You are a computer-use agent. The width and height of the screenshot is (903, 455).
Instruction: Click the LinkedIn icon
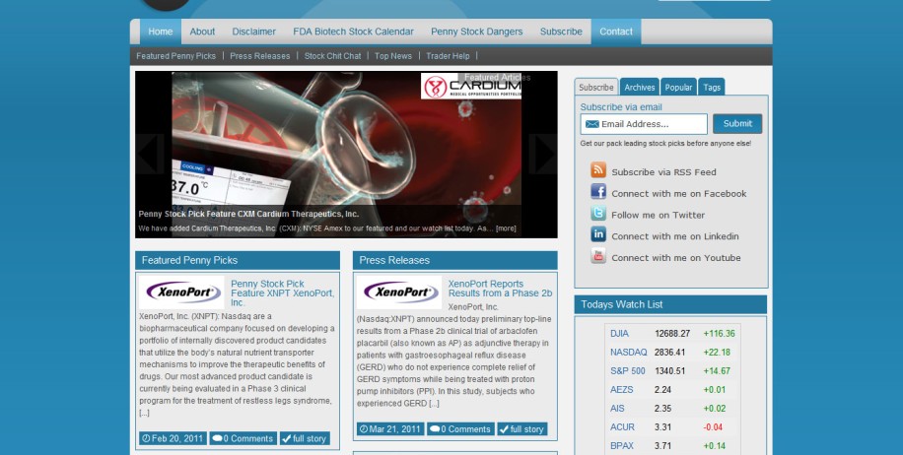[597, 234]
